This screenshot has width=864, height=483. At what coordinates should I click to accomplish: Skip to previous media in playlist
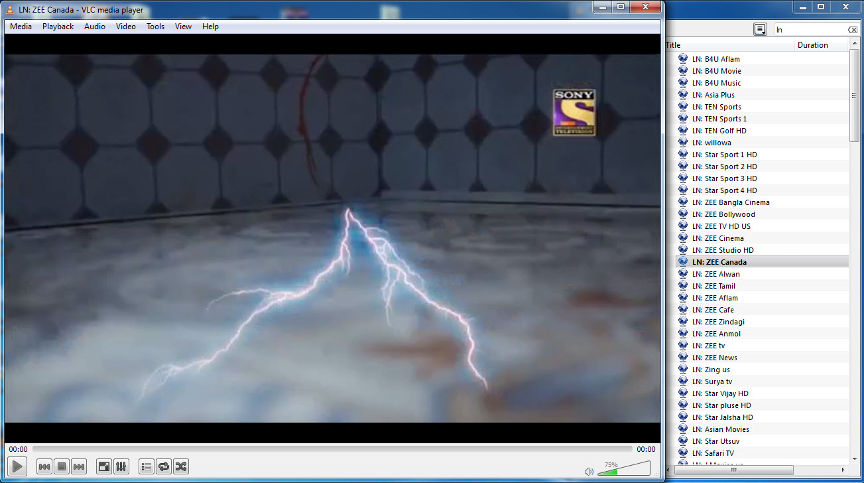pos(44,467)
